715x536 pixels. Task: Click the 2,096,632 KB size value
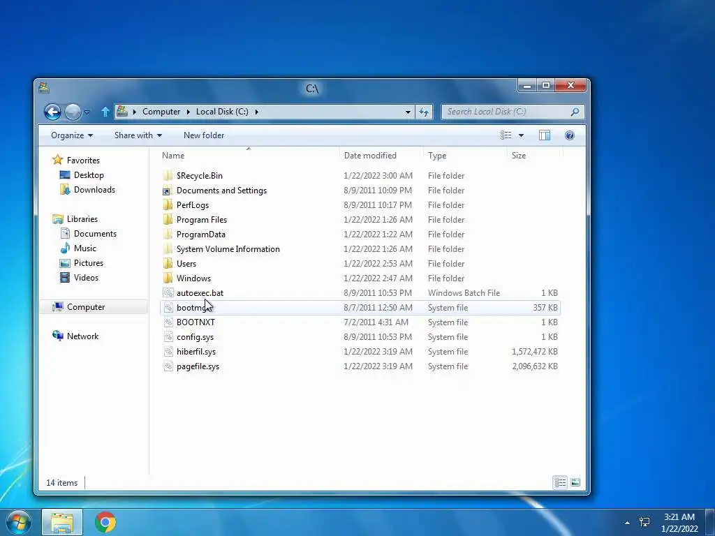[x=534, y=366]
